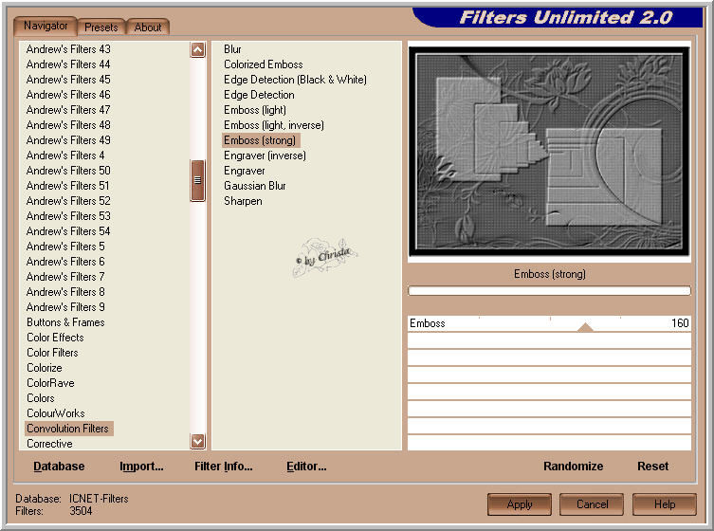
Task: Select Andrew's Filters 50 category
Action: tap(68, 171)
